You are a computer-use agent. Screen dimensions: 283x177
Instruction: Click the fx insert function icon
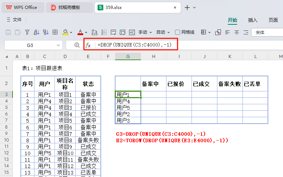pyautogui.click(x=88, y=45)
